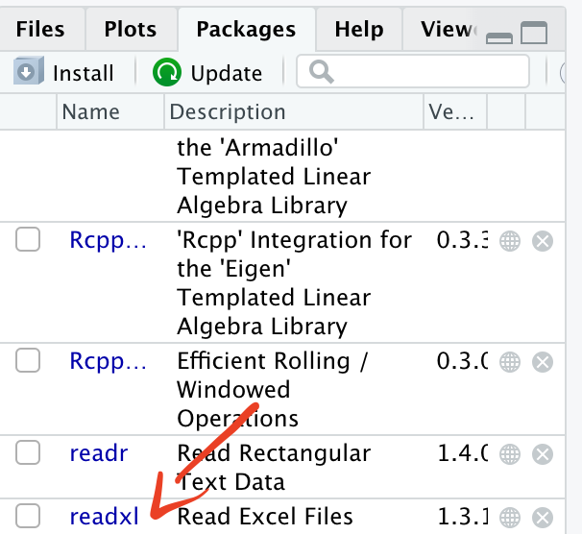The image size is (582, 534).
Task: Open the readxl package link
Action: tap(104, 516)
